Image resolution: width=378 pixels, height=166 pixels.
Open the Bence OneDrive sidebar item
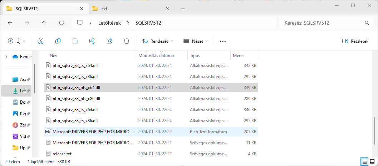(x=22, y=57)
